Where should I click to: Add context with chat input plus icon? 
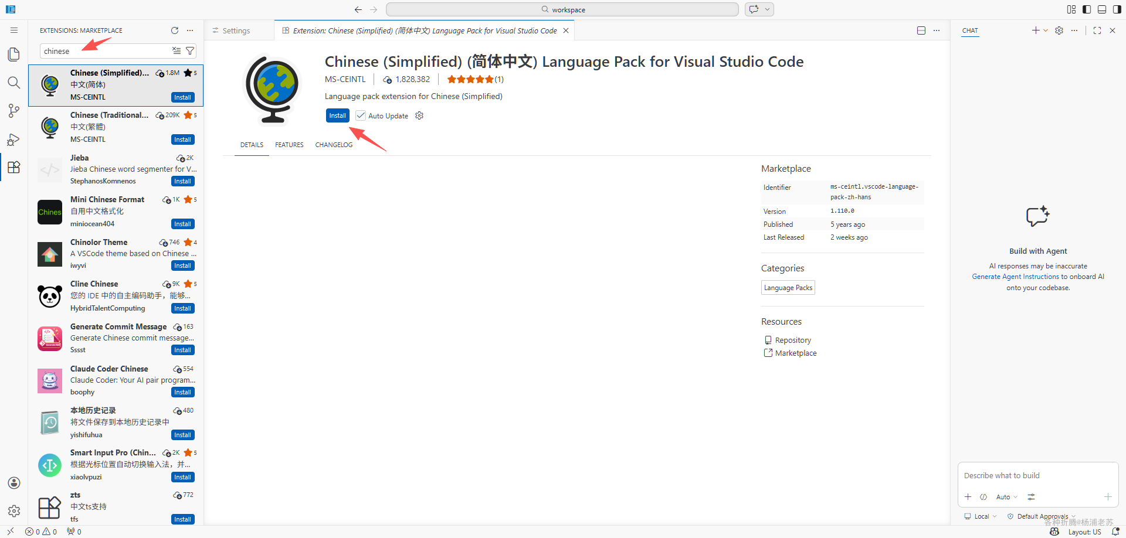(968, 497)
